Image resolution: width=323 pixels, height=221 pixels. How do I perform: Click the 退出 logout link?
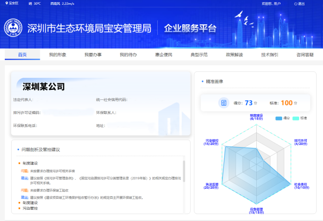301,4
